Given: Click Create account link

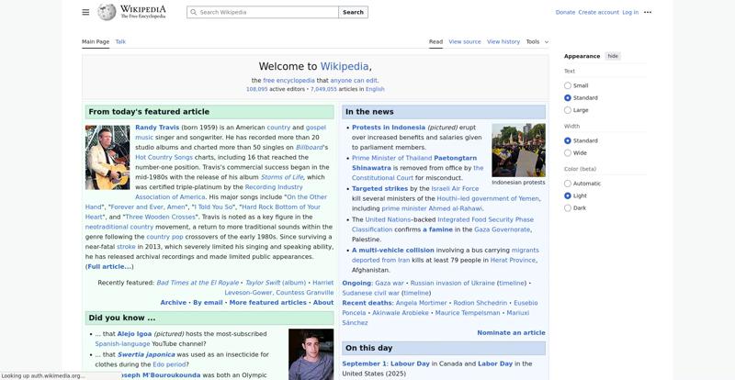Looking at the screenshot, I should coord(599,12).
